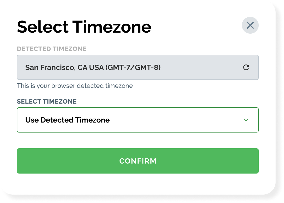Click the "DETECTED TIMEZONE" field label

(52, 49)
